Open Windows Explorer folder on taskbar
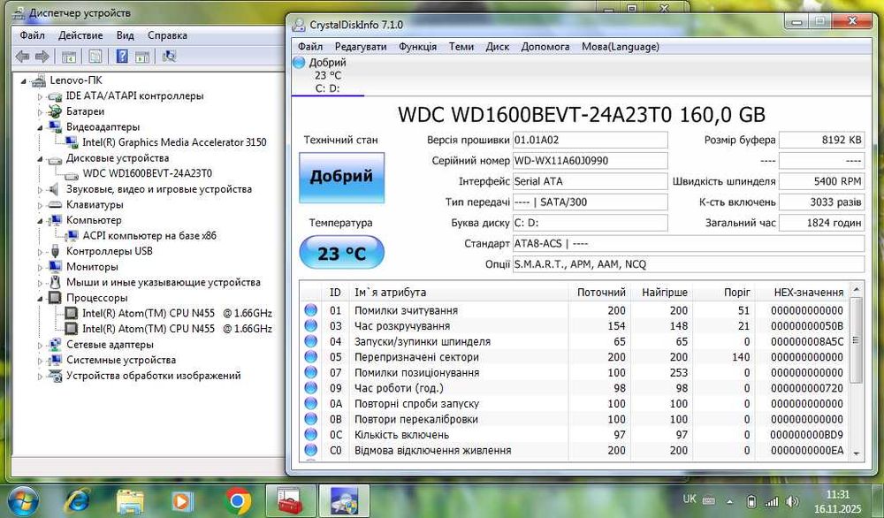 (x=130, y=501)
